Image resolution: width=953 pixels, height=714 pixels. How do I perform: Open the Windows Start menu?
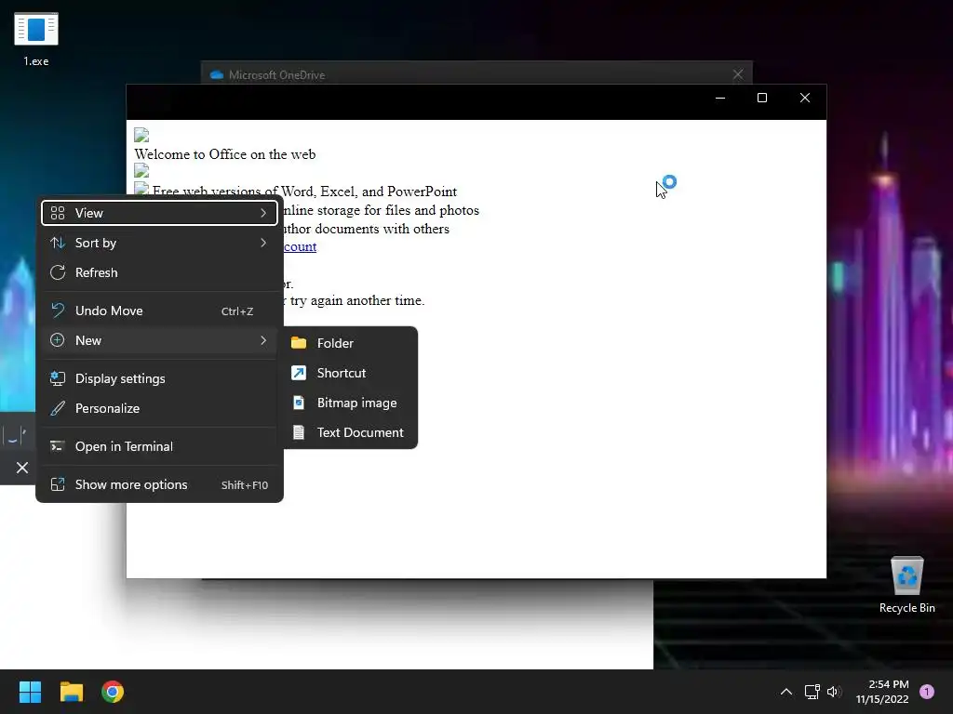(30, 692)
